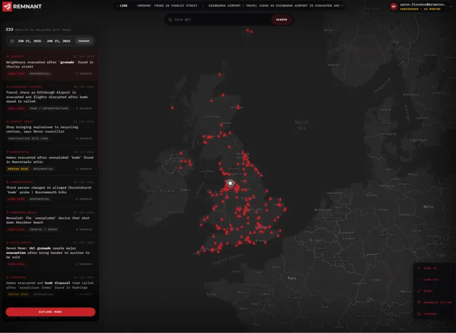Select the Barnstaple attic bomb entry
Image resolution: width=456 pixels, height=333 pixels.
point(50,160)
